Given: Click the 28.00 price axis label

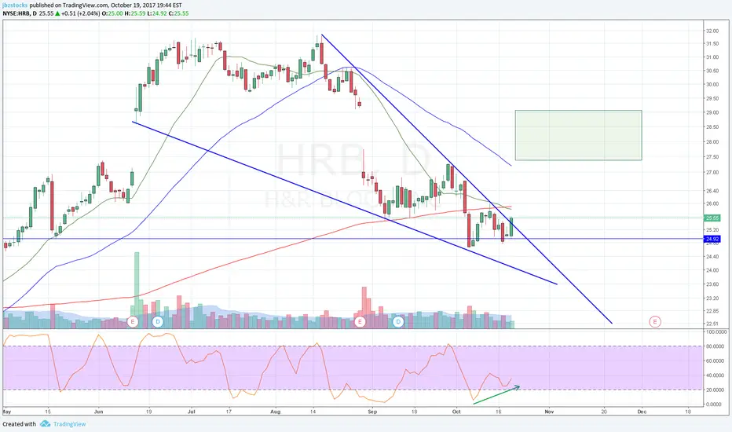Looking at the screenshot, I should (712, 142).
